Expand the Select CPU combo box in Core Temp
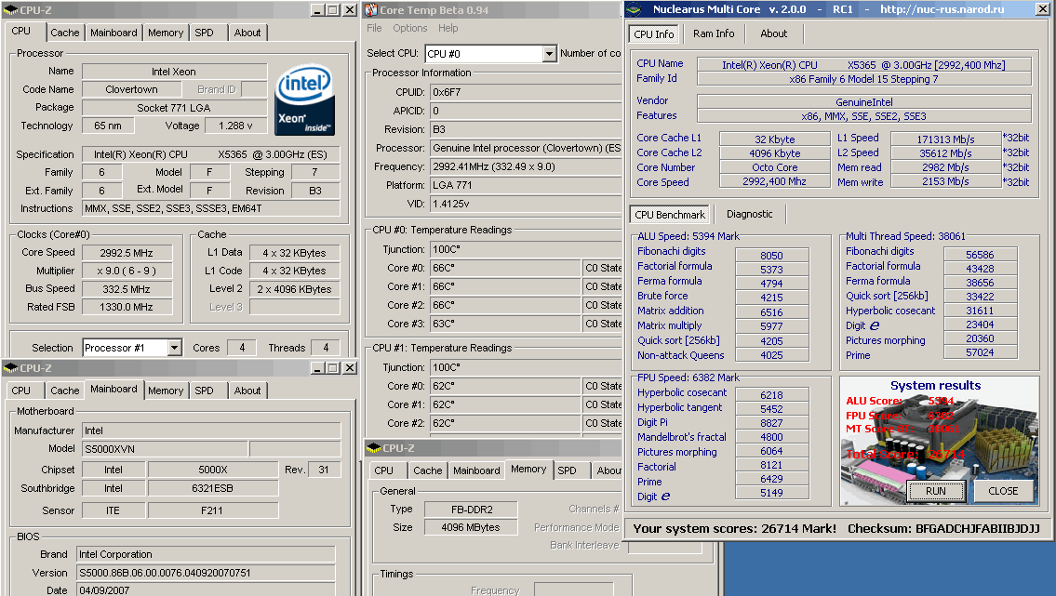 pyautogui.click(x=550, y=54)
